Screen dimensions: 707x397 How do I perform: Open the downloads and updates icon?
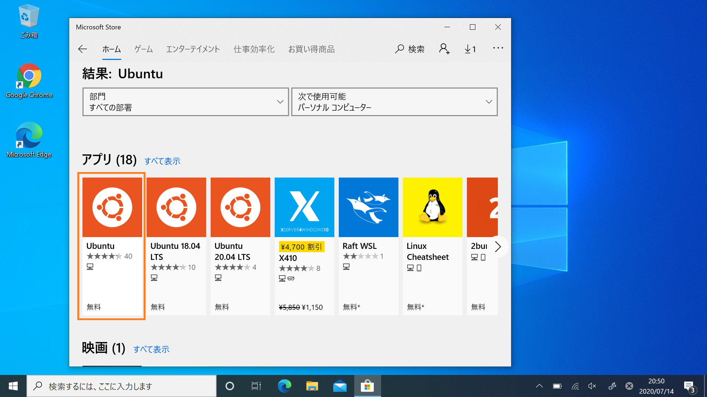coord(470,49)
